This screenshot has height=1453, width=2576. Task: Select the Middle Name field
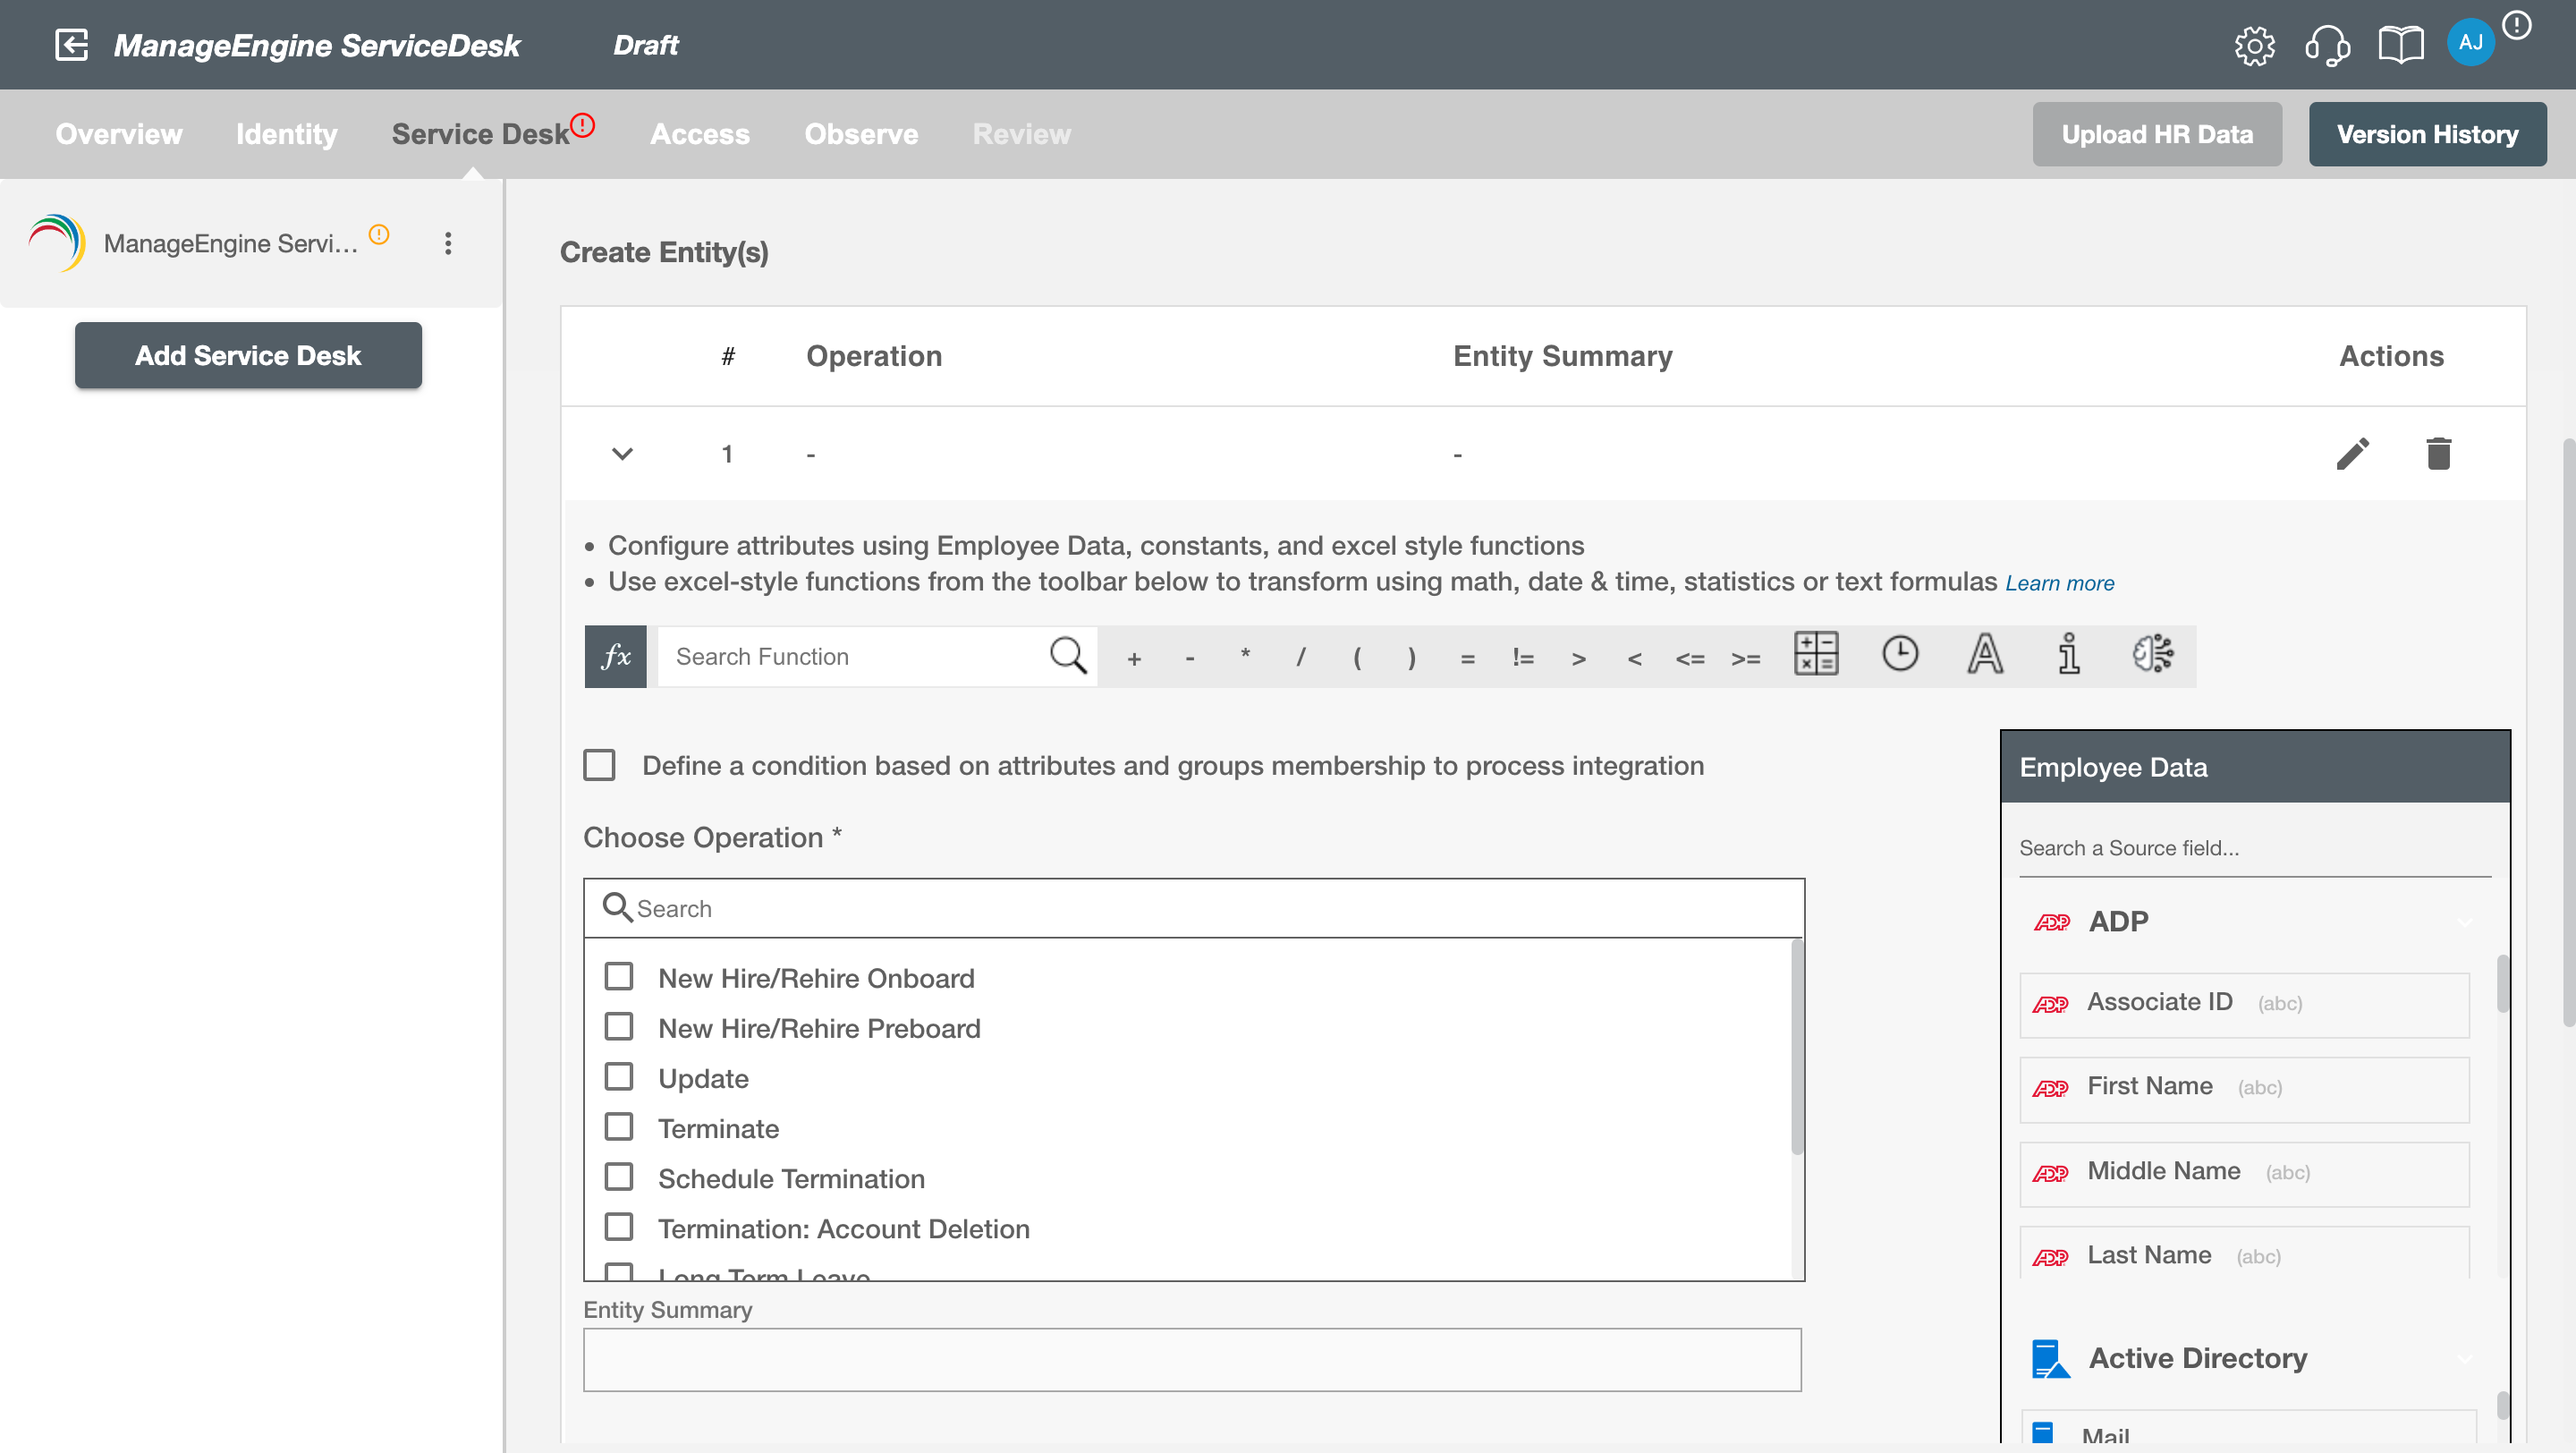tap(2244, 1173)
